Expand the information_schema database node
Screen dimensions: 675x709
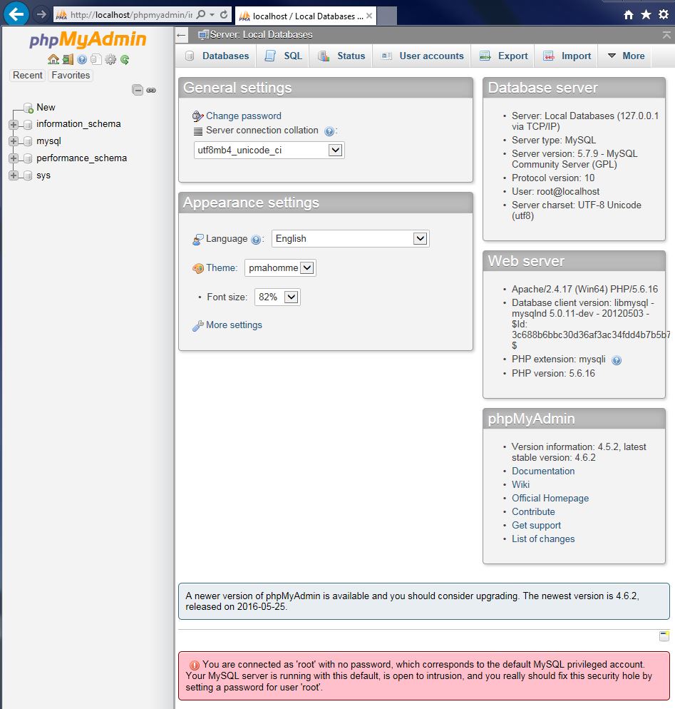(14, 124)
